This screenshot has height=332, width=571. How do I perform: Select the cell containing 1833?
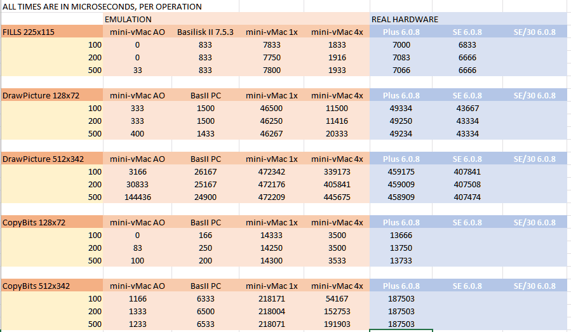[337, 45]
